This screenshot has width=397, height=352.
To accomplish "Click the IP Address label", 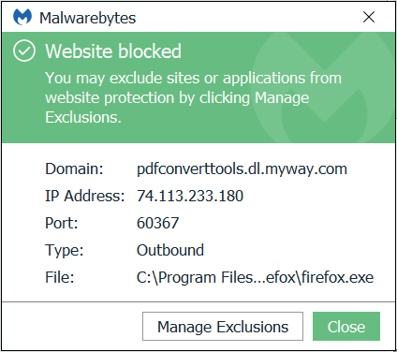I will pyautogui.click(x=85, y=196).
